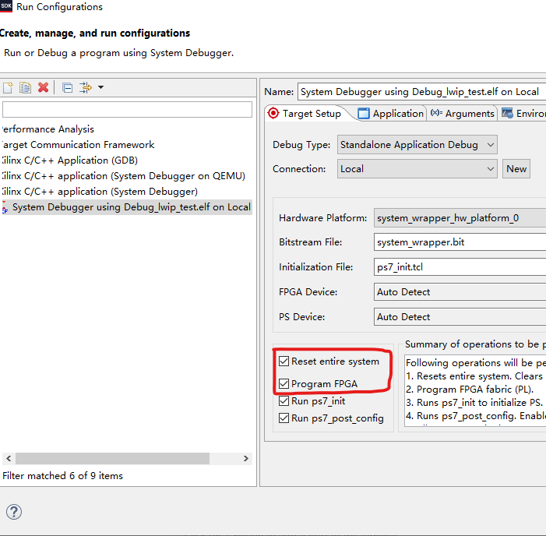Click the New connection button

[516, 169]
